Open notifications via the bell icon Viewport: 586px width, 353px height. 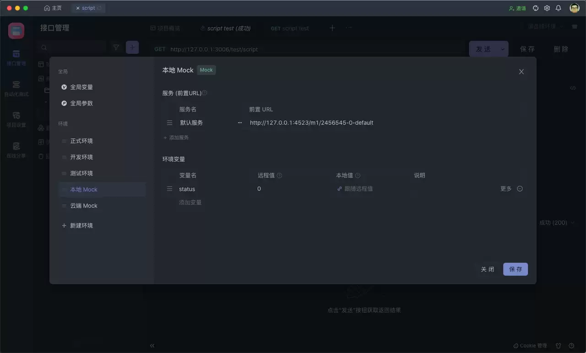click(558, 8)
